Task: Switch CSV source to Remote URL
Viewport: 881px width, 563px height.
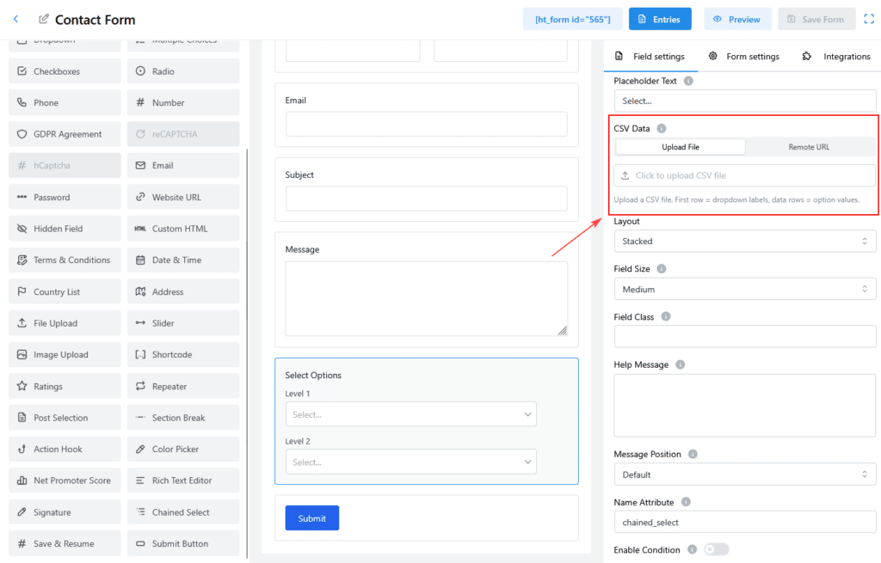Action: point(809,147)
